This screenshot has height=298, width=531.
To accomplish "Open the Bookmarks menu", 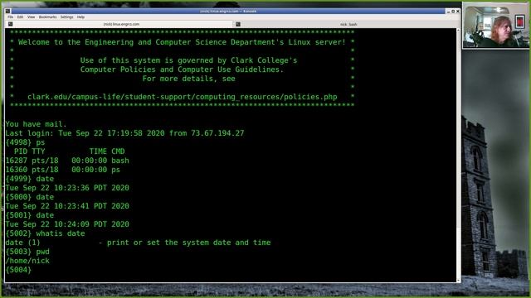I will click(48, 17).
